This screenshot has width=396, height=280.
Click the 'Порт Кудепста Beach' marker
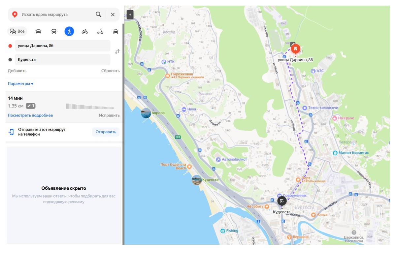[189, 167]
